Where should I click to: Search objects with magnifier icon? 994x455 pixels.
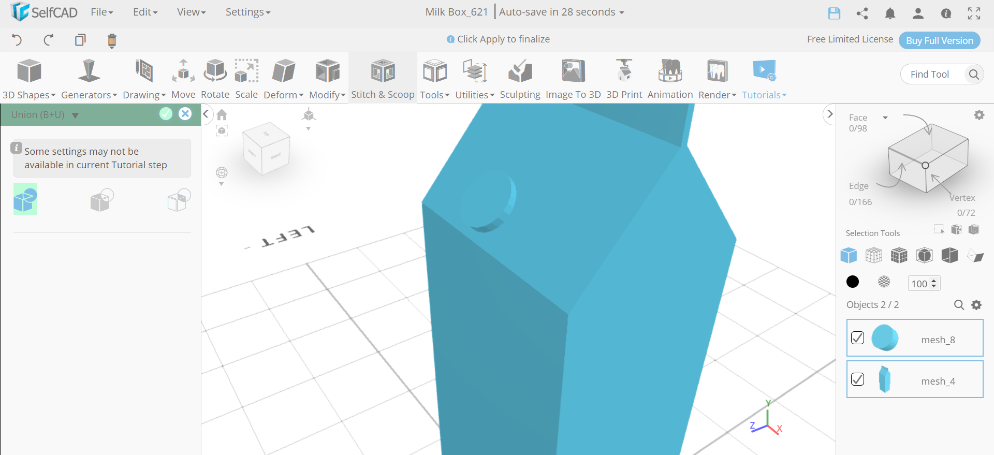(959, 305)
